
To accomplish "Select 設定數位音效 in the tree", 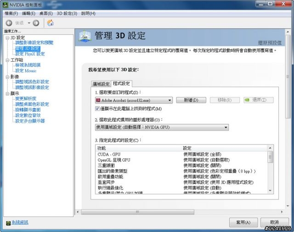I will (28, 115).
